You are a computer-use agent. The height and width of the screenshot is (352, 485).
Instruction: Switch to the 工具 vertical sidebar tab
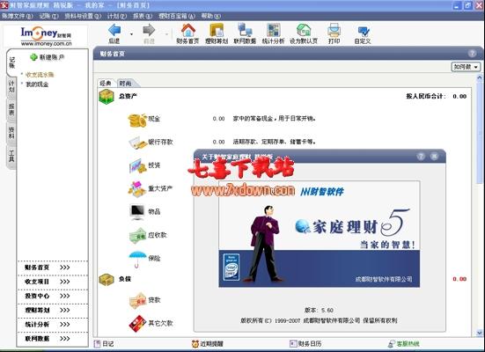click(11, 157)
